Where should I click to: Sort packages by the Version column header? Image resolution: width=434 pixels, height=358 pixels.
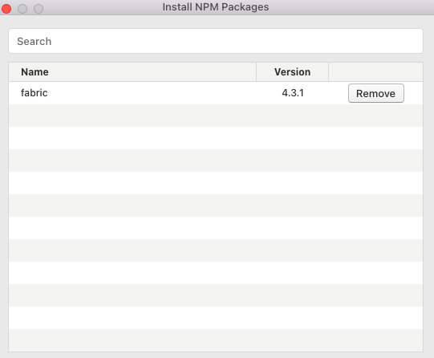tap(292, 72)
